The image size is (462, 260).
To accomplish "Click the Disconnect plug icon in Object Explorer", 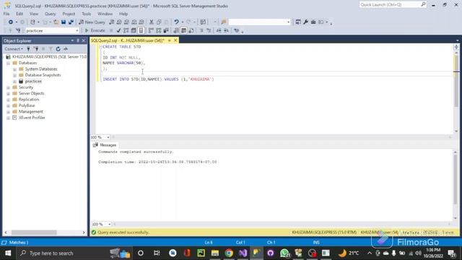I will (x=36, y=49).
